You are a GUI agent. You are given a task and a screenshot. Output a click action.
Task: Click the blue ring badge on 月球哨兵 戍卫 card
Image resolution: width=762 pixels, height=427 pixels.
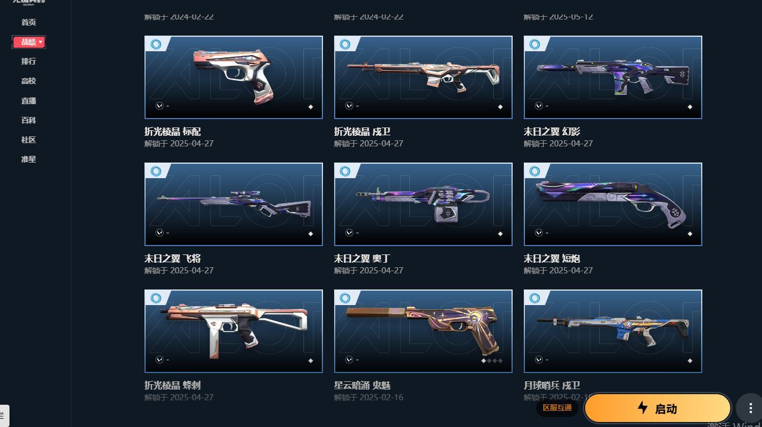point(535,298)
